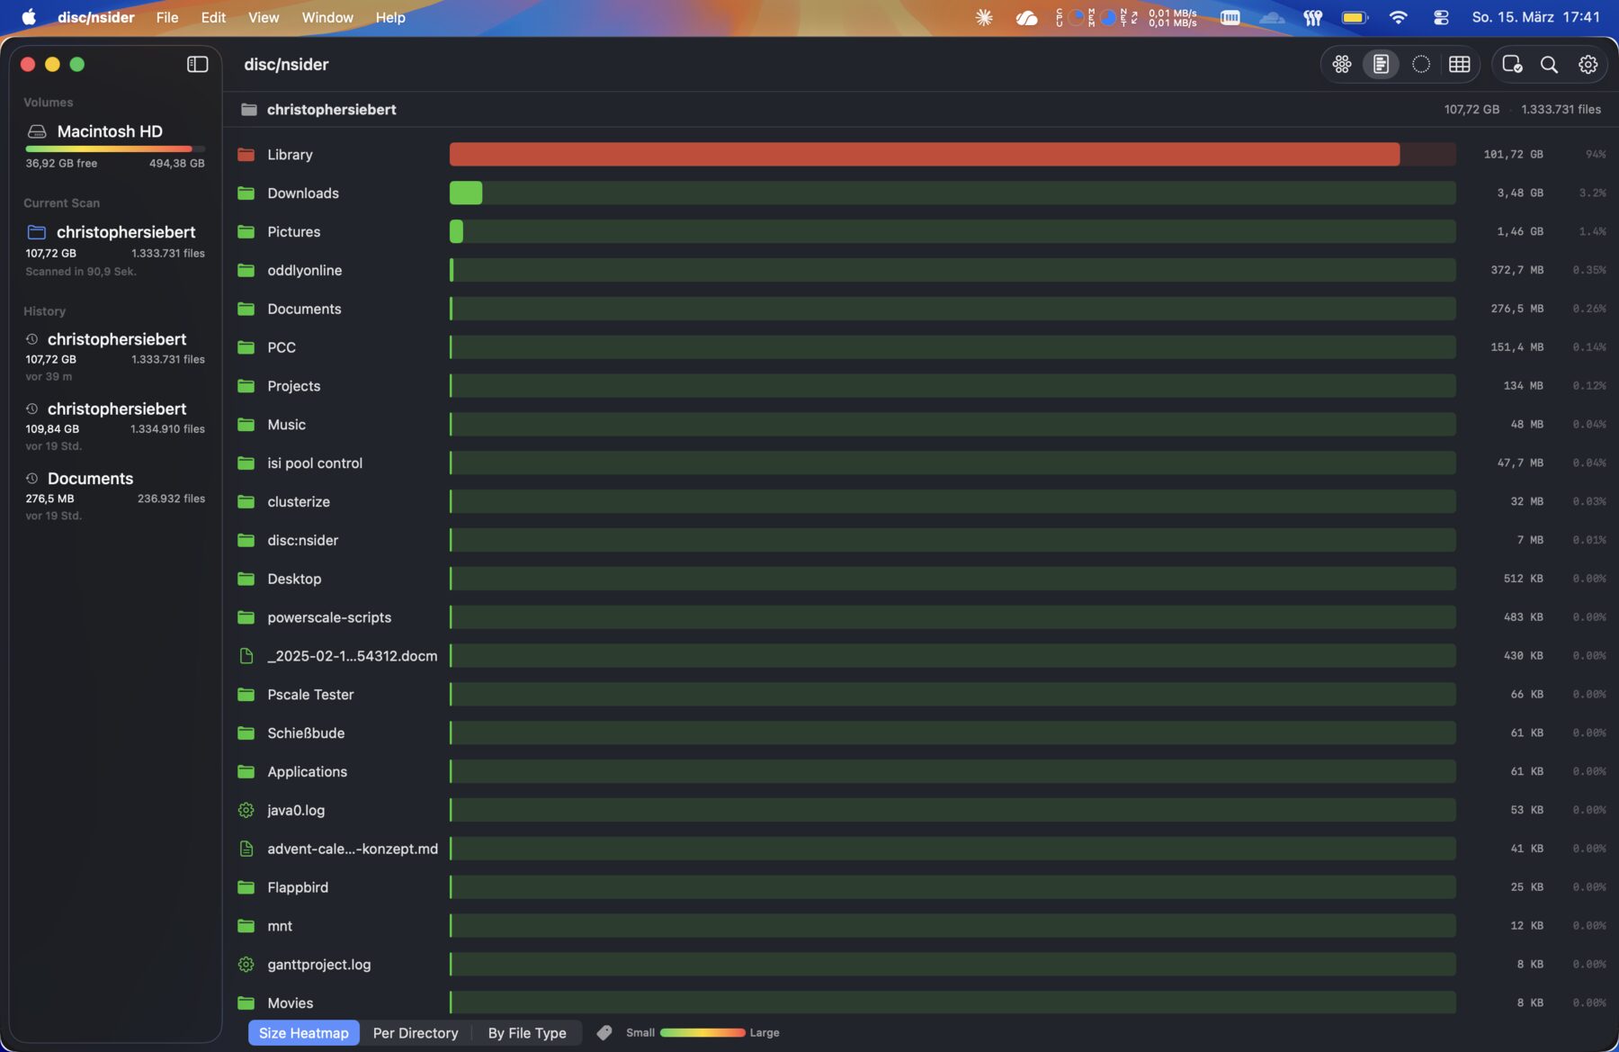The image size is (1619, 1052).
Task: Switch to the dotted circle sunburst view
Action: [x=1420, y=65]
